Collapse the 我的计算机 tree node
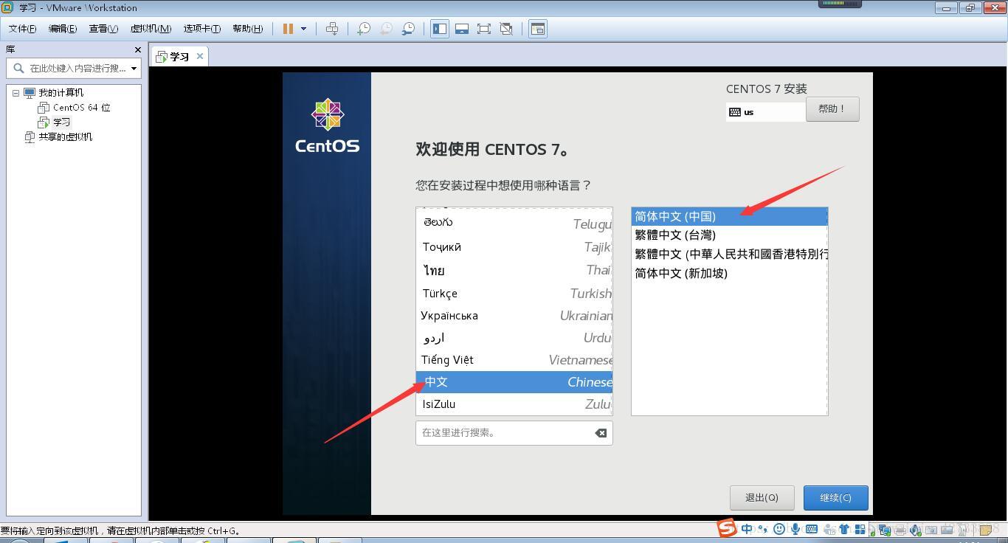Screen dimensions: 1008x543 click(15, 93)
